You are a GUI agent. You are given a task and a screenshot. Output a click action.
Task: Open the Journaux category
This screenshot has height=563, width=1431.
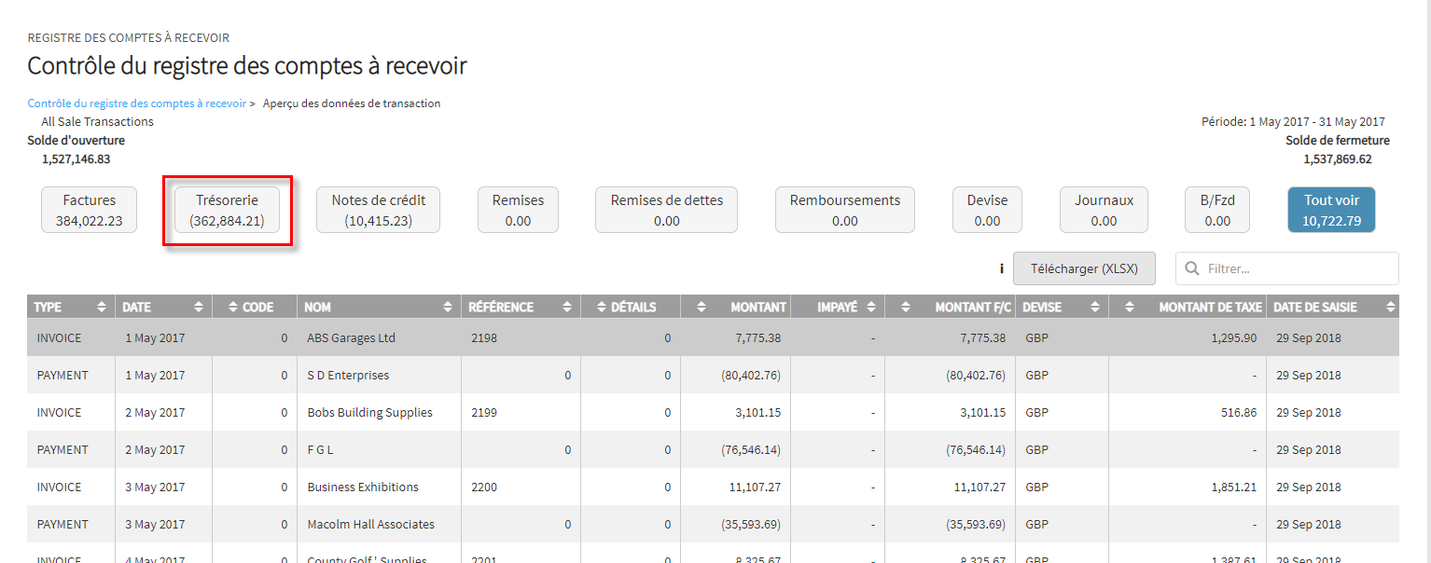point(1104,210)
